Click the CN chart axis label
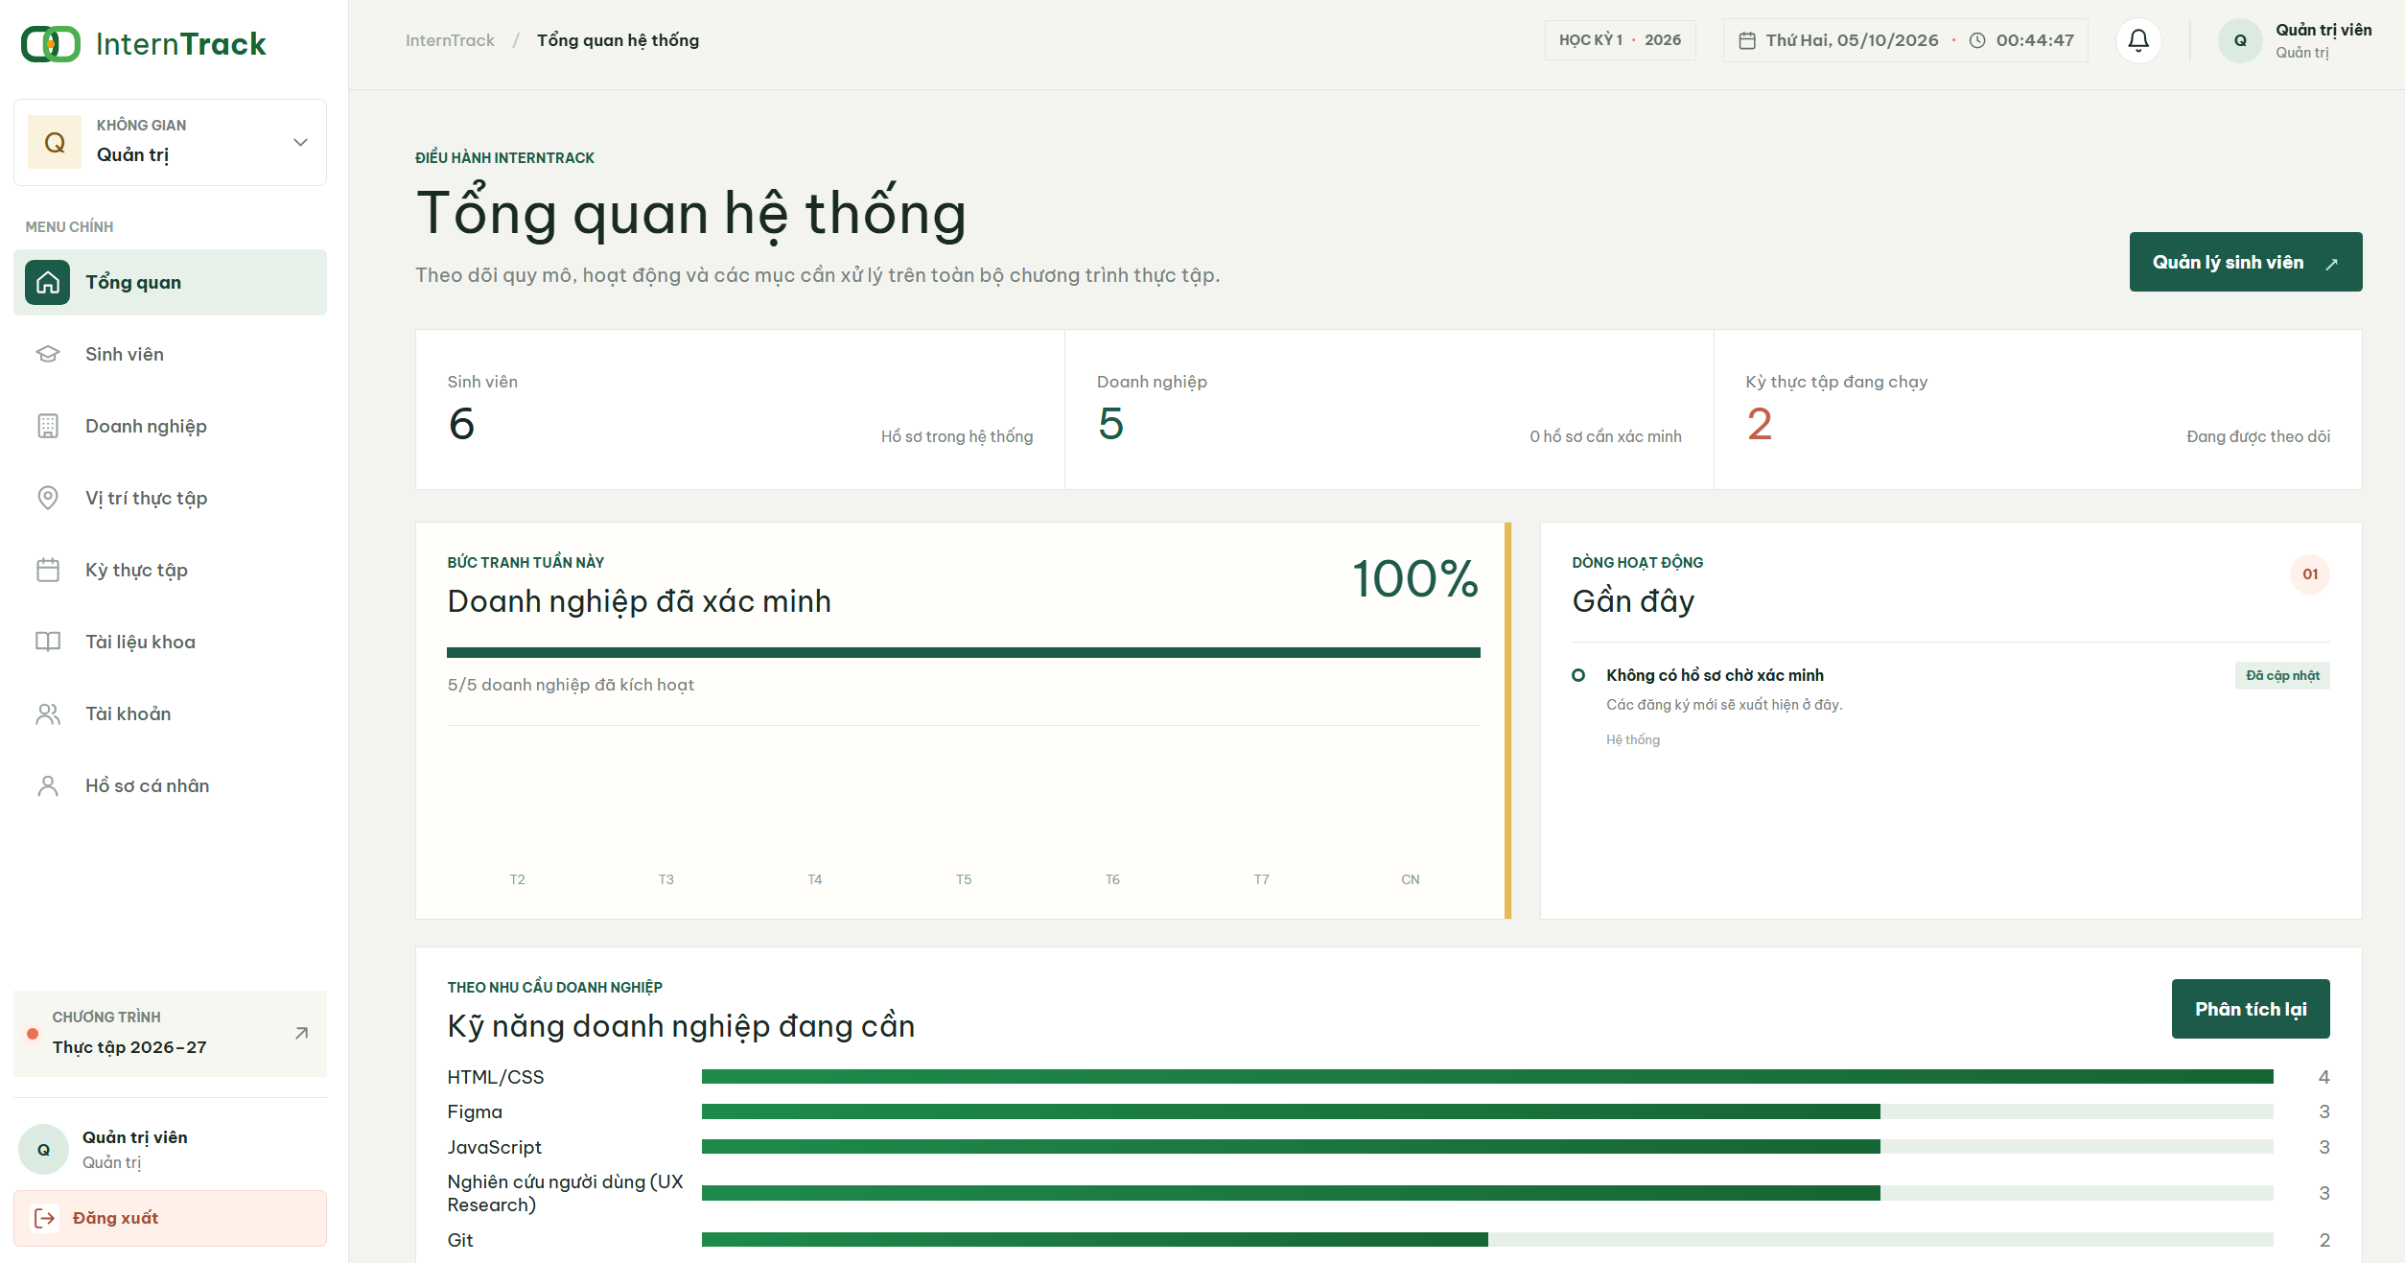This screenshot has width=2405, height=1263. [1410, 879]
